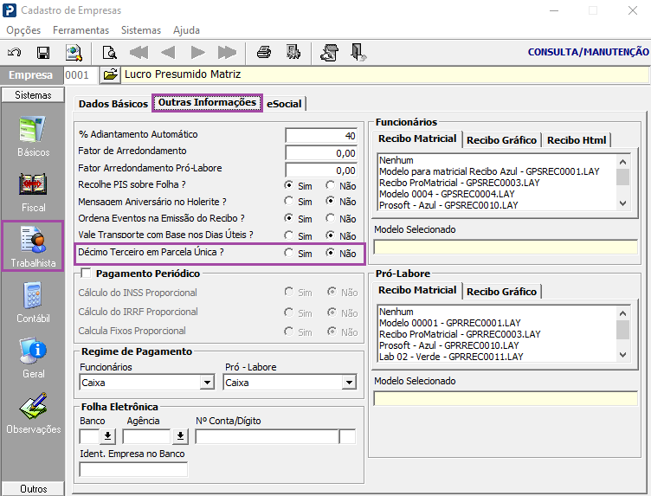Select the Recibo Html tab under Funcionários
This screenshot has height=496, width=651.
pyautogui.click(x=577, y=140)
